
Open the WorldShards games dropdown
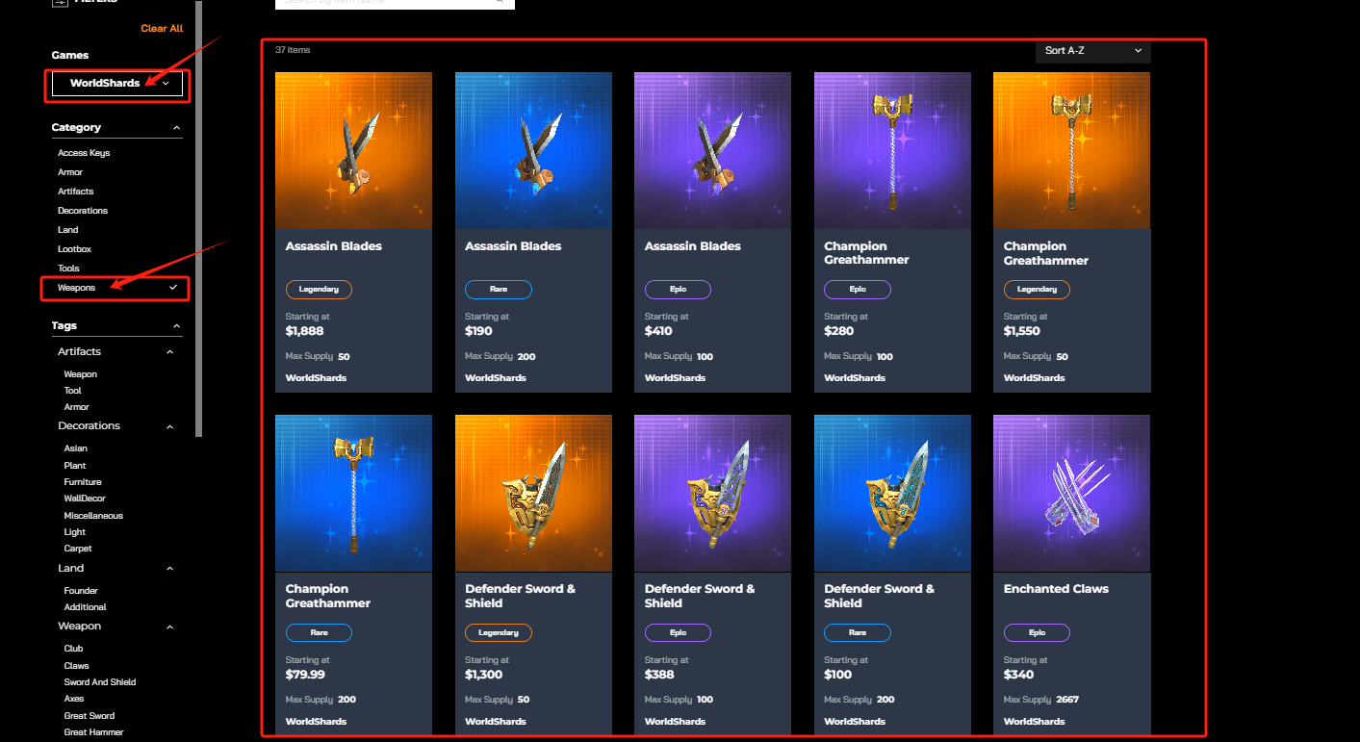coord(116,84)
